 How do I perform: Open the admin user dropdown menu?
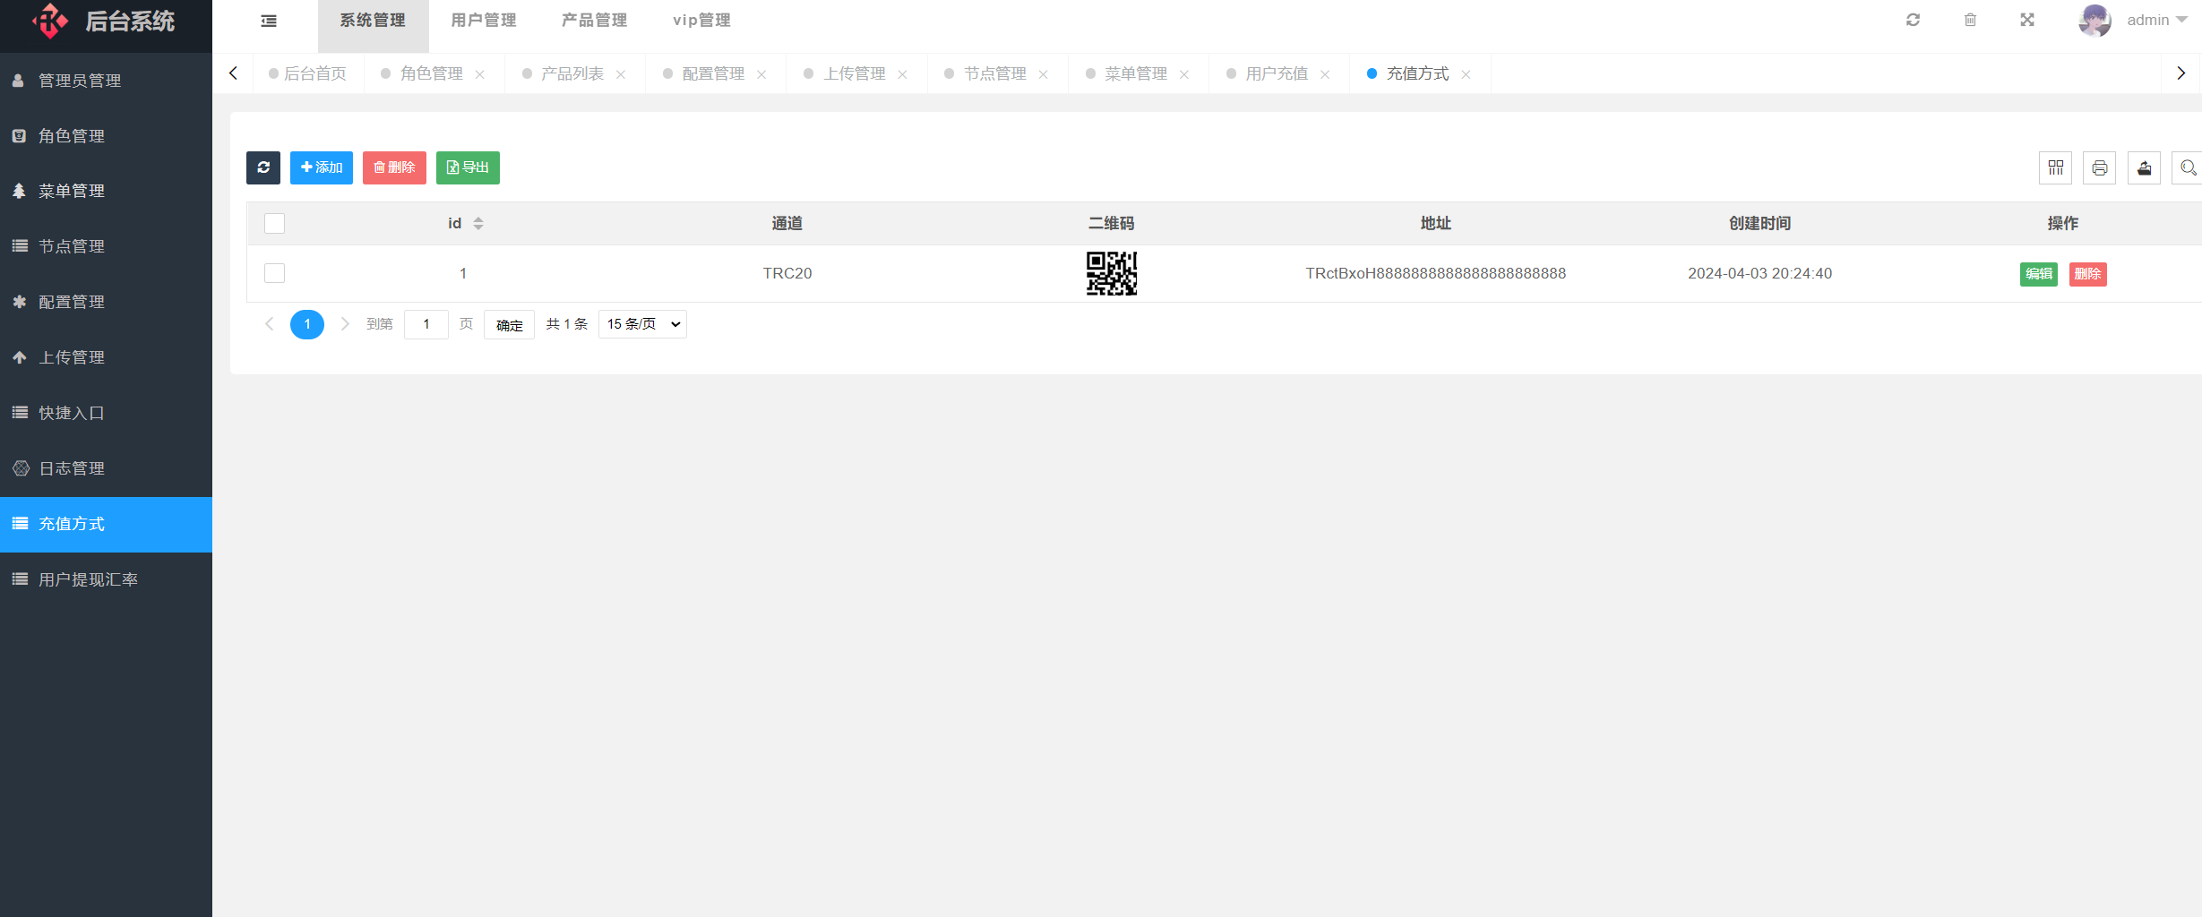coord(2146,20)
